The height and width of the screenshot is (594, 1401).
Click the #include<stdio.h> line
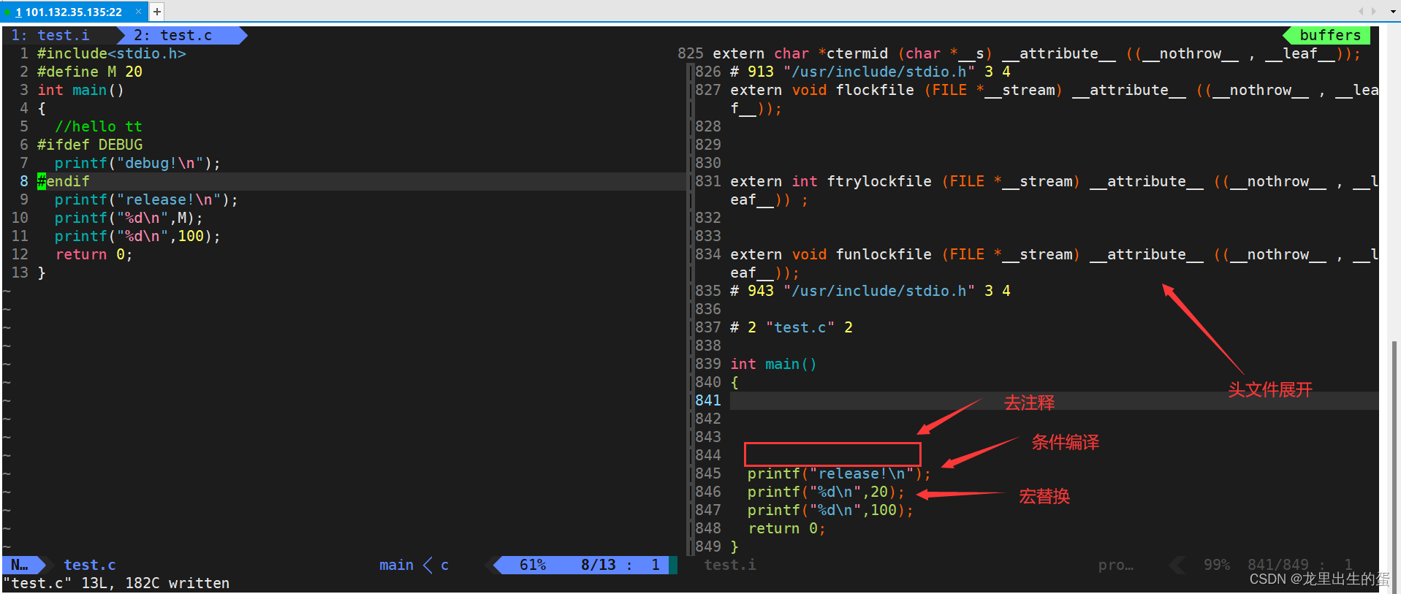point(112,53)
